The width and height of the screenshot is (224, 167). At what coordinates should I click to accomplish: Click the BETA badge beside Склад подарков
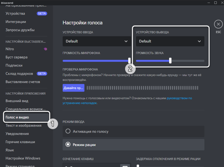point(42,74)
